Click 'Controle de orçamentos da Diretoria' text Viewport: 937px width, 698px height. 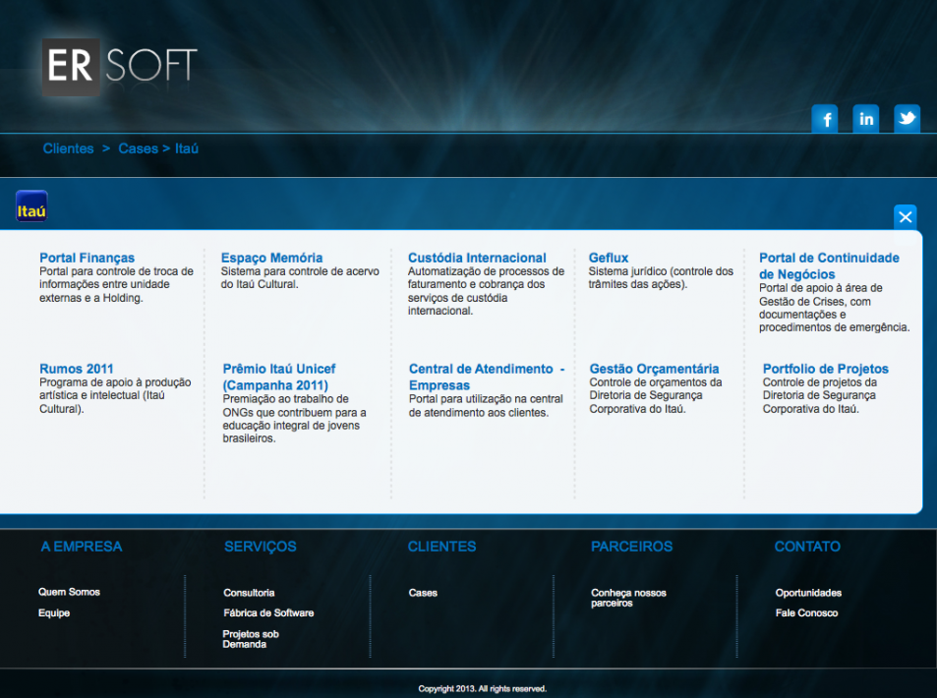656,395
